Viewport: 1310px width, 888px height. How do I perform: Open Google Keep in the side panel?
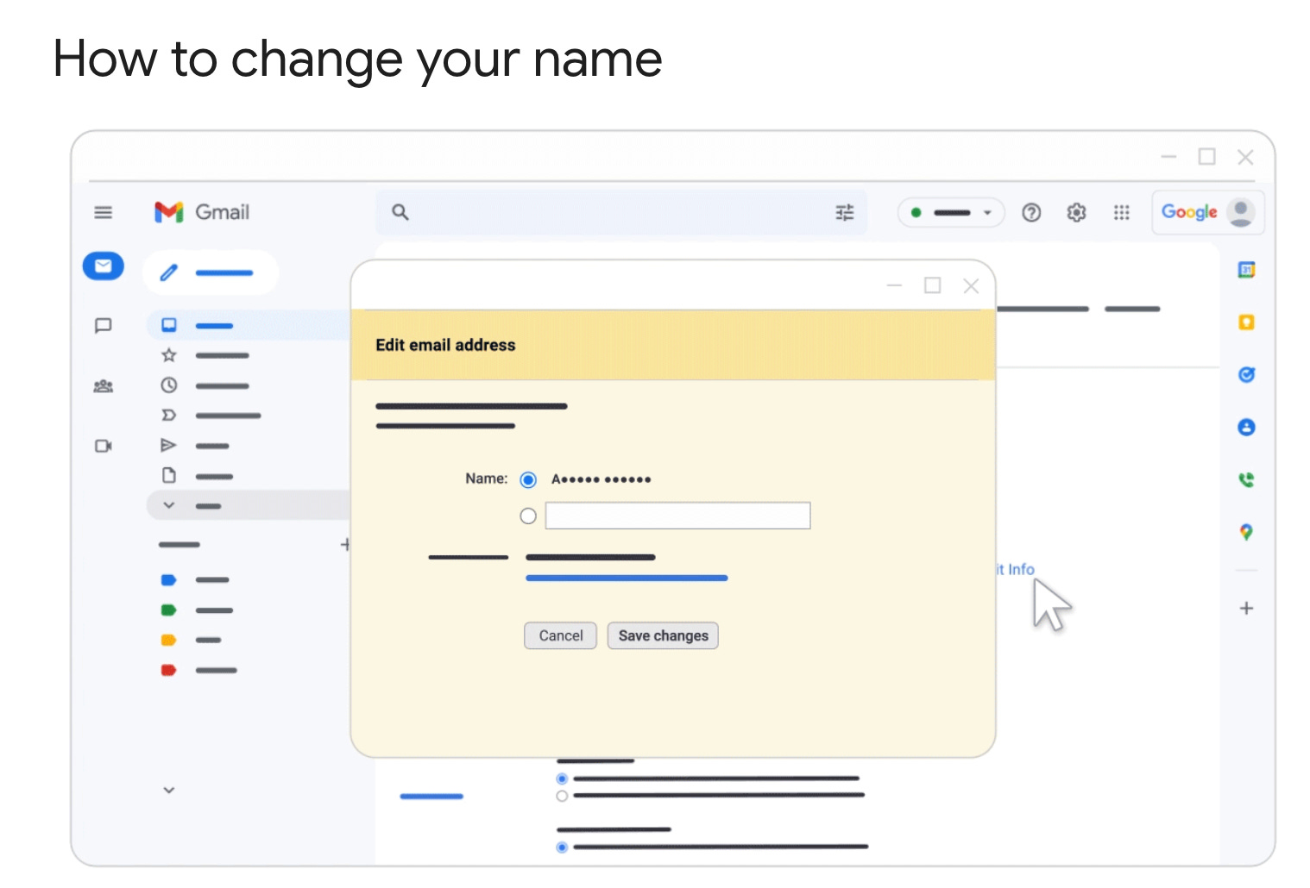click(x=1246, y=322)
